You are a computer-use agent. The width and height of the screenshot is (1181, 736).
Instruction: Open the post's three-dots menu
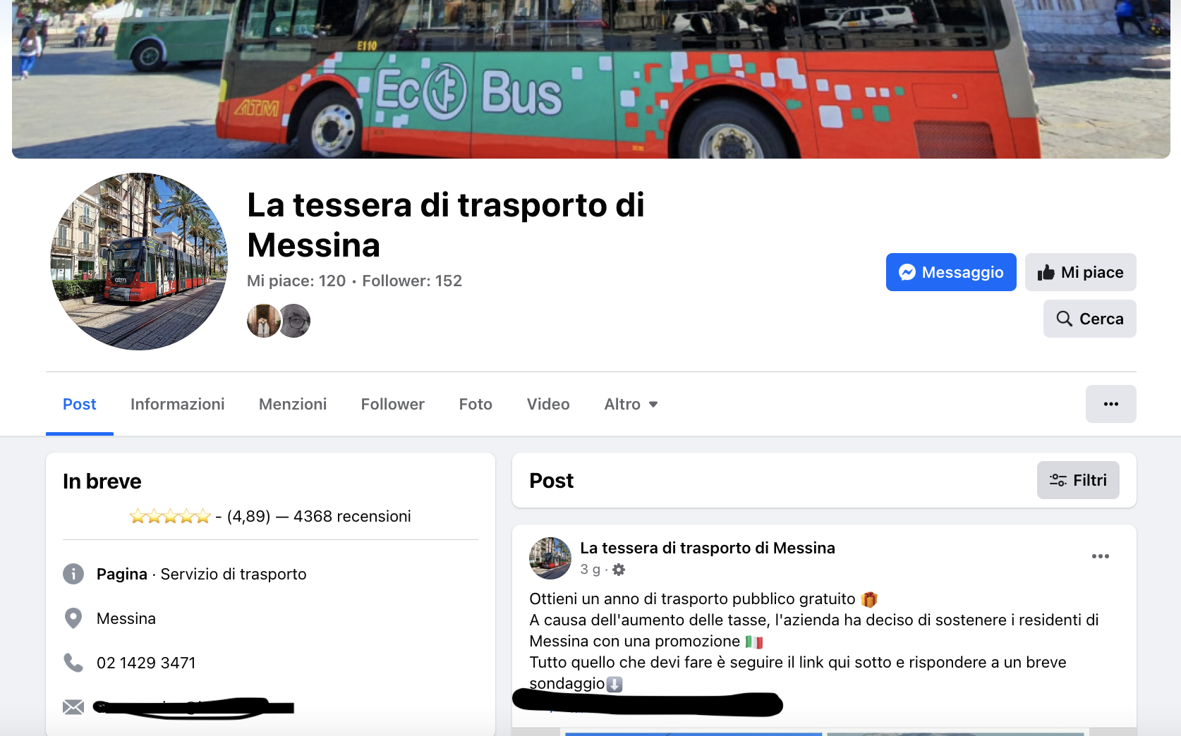pos(1100,556)
